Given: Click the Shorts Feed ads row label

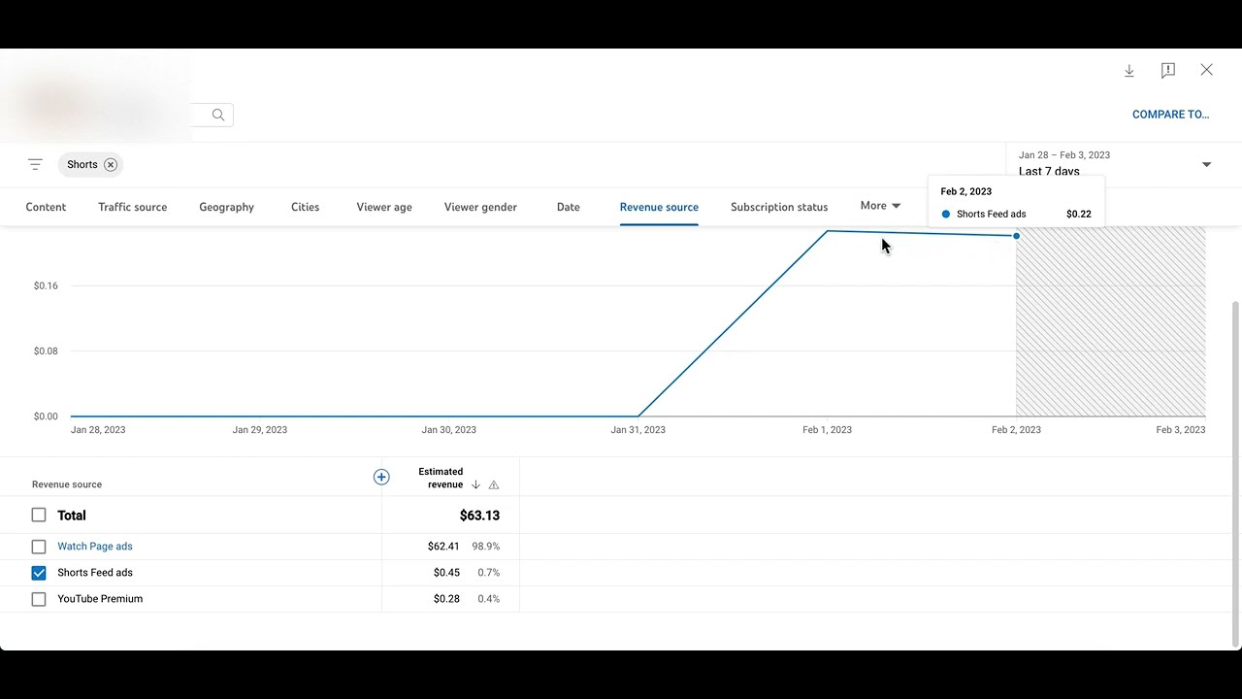Looking at the screenshot, I should pyautogui.click(x=95, y=573).
